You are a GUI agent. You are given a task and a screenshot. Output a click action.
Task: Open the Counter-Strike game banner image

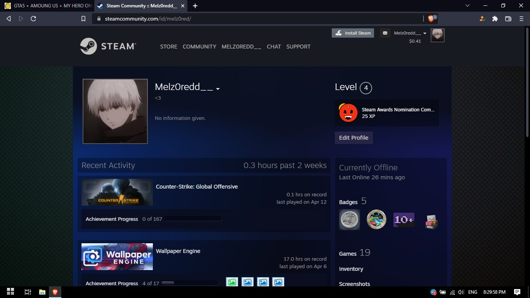117,192
